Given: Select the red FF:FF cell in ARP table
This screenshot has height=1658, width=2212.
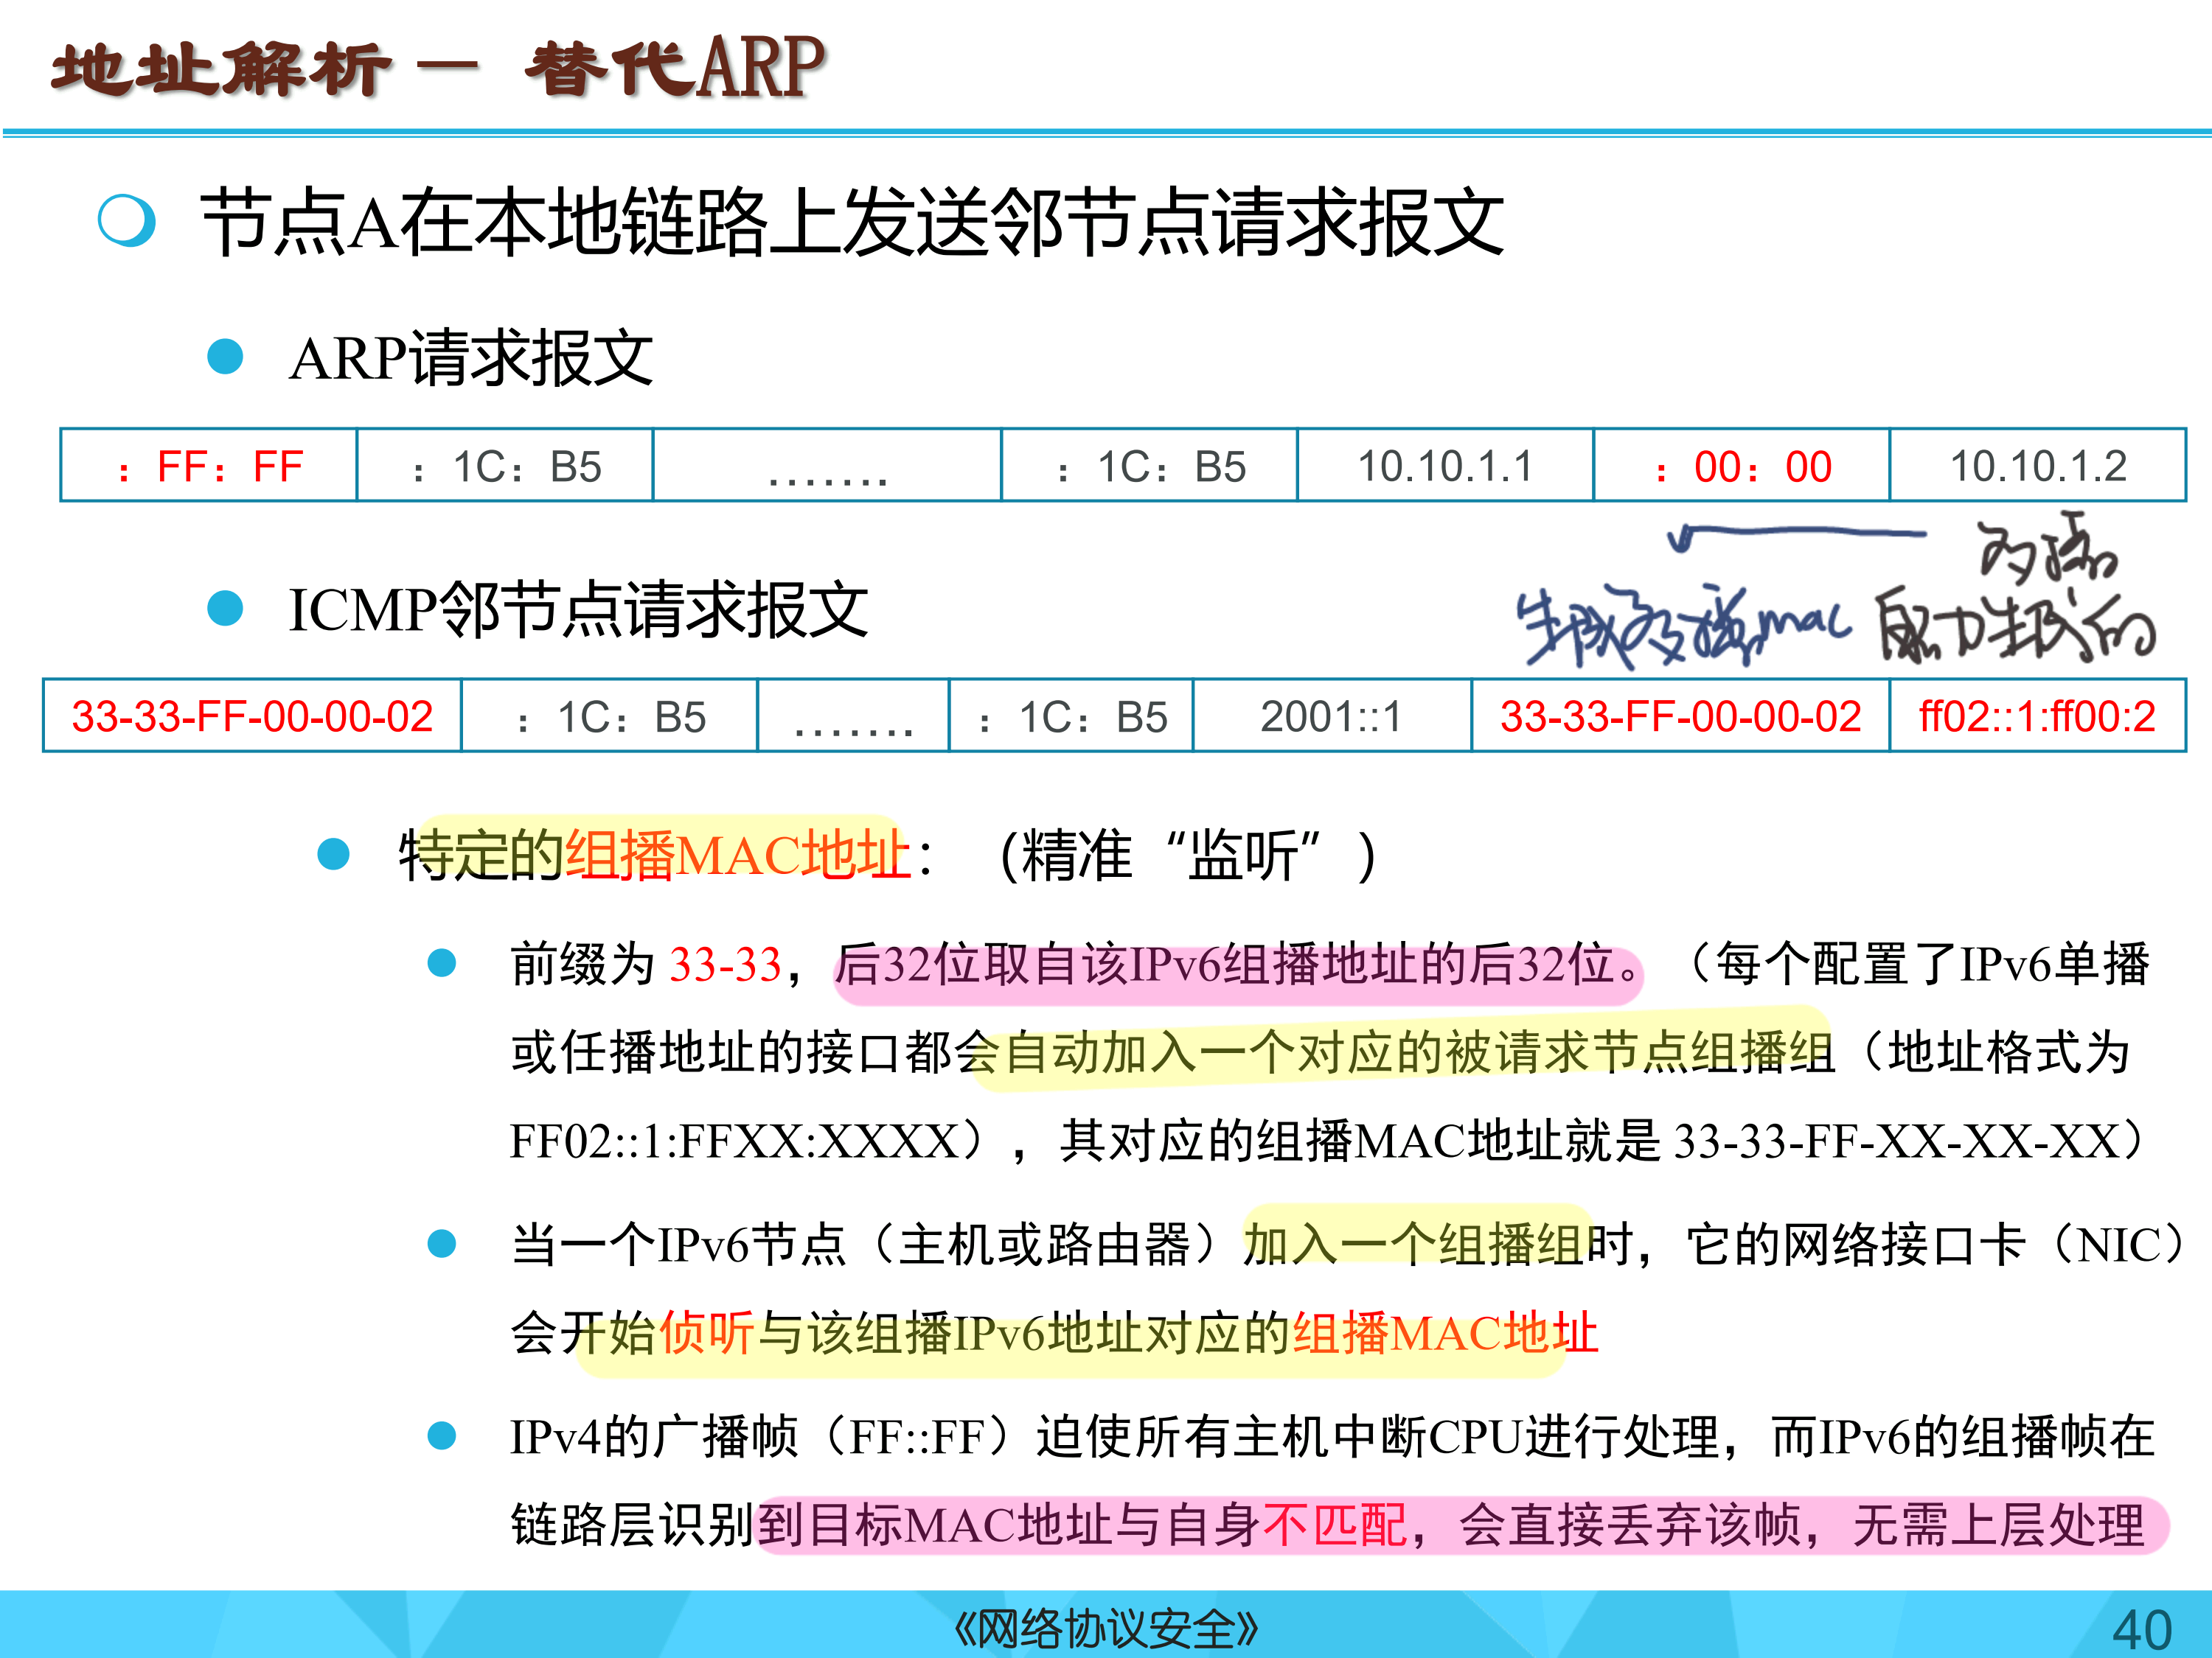Looking at the screenshot, I should (209, 466).
